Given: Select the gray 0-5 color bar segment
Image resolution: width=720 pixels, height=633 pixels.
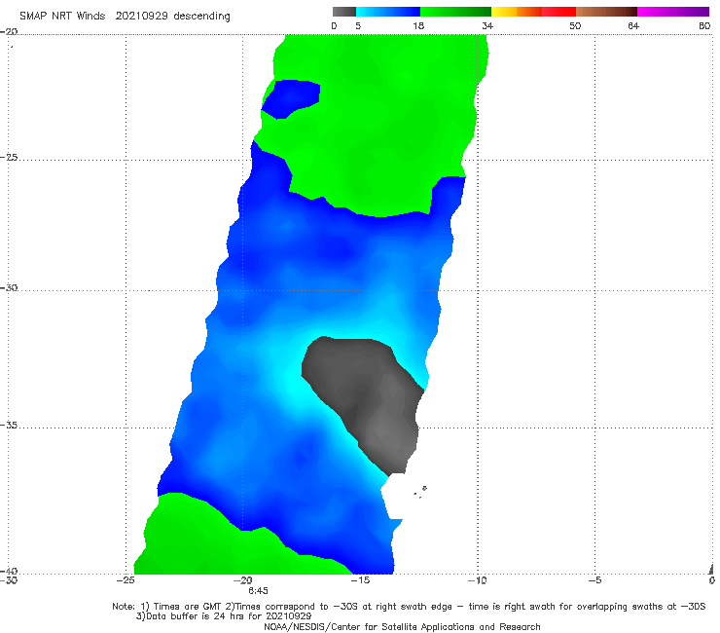Looking at the screenshot, I should (x=344, y=12).
